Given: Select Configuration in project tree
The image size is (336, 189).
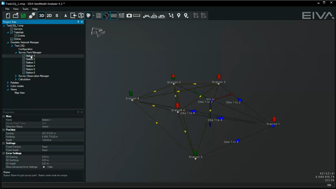Looking at the screenshot, I should (25, 49).
